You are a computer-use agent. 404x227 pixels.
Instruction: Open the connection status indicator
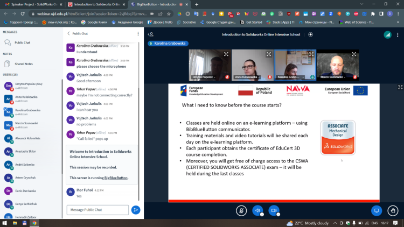(x=387, y=34)
